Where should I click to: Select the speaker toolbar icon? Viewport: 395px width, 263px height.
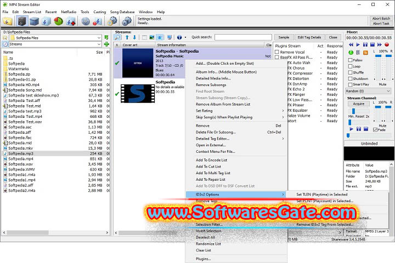[x=21, y=21]
